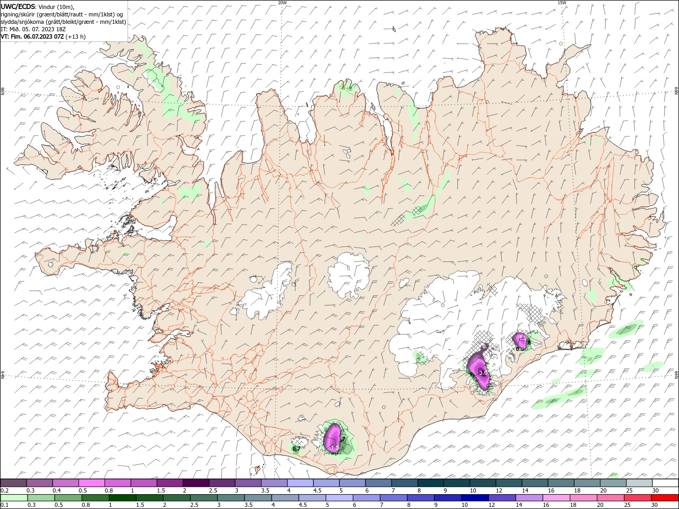Pick bright pink swatch starting at 0.5, top row

click(91, 483)
